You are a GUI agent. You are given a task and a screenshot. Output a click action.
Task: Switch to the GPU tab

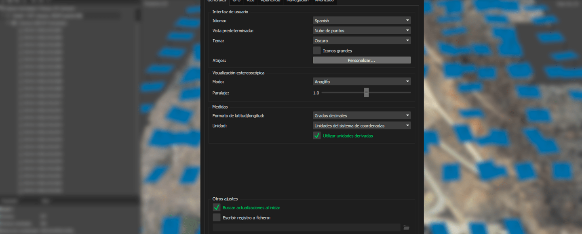point(236,1)
